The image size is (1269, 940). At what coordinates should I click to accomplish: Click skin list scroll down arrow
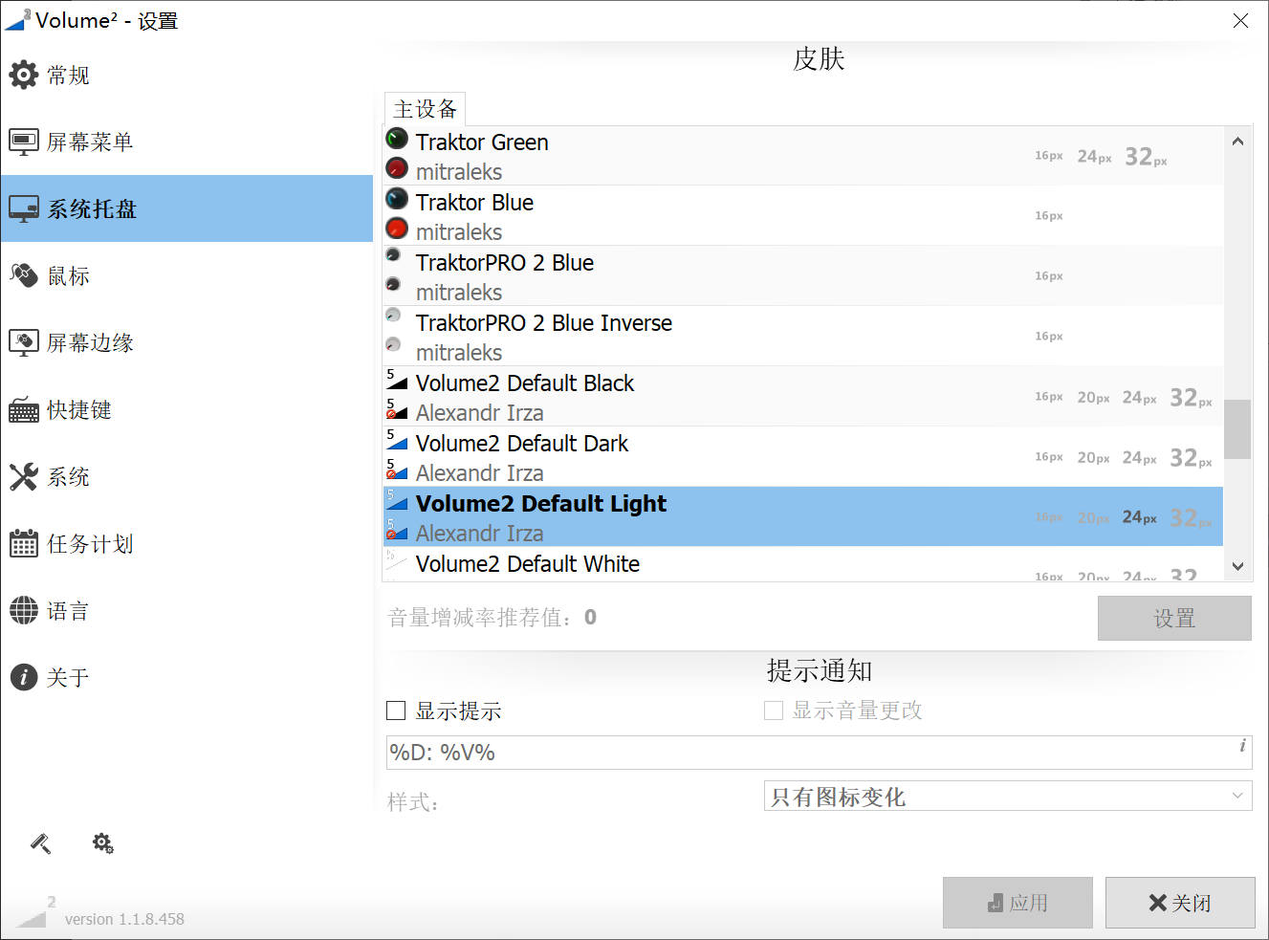pyautogui.click(x=1237, y=566)
